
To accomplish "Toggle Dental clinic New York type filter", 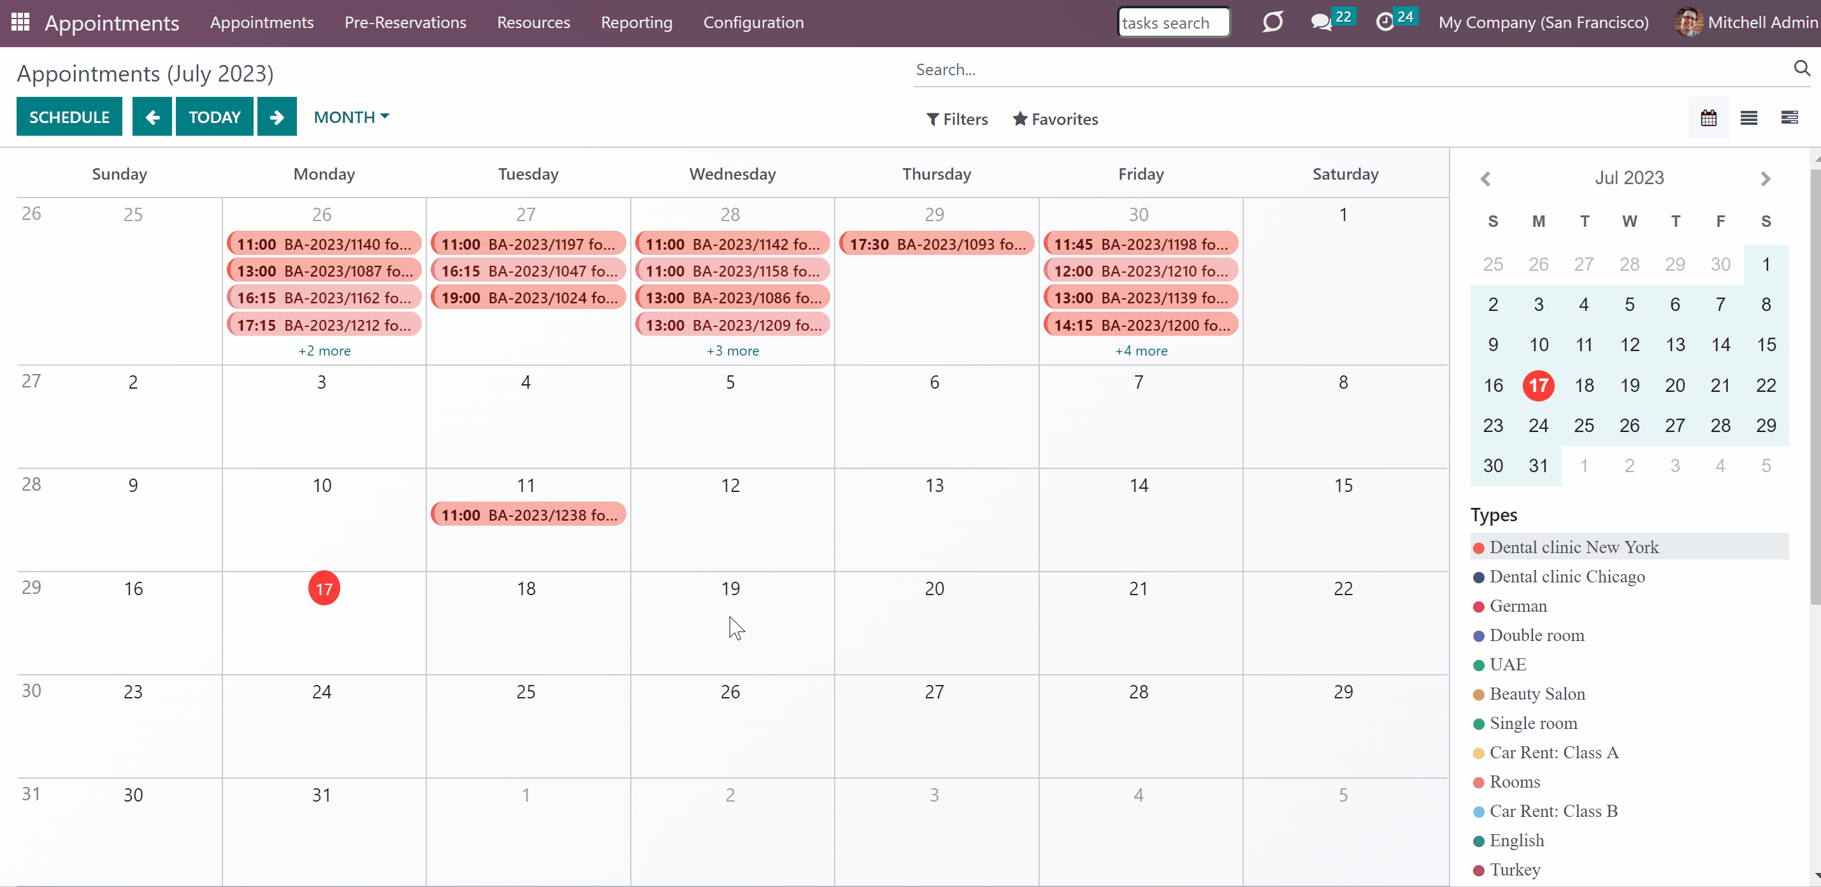I will (1629, 546).
